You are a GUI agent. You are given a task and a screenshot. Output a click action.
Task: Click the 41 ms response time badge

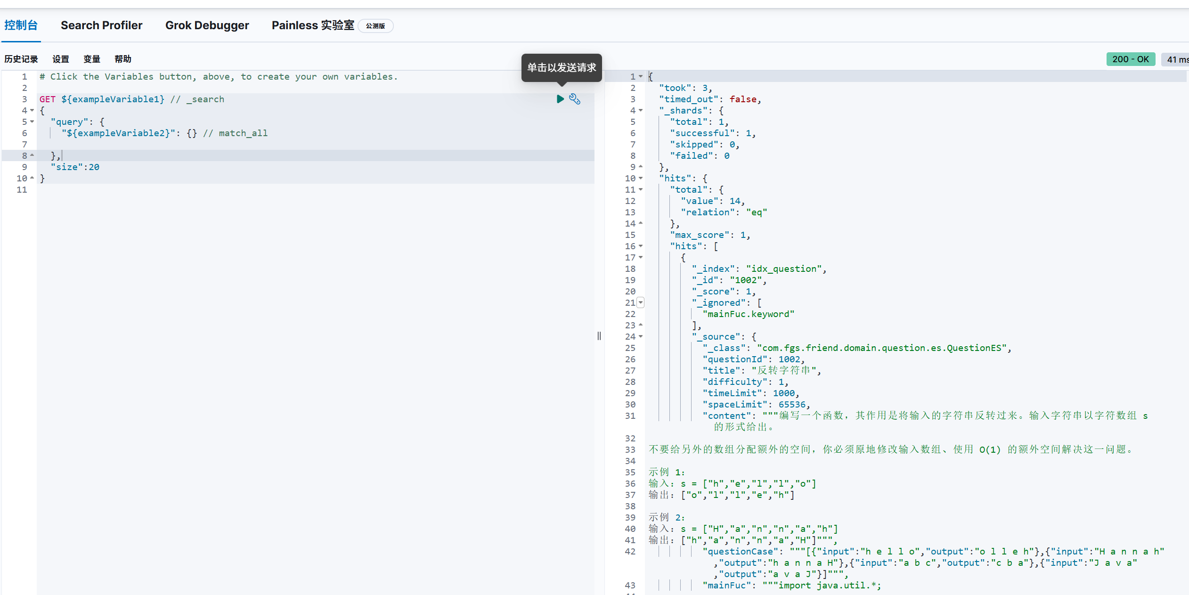(1177, 59)
